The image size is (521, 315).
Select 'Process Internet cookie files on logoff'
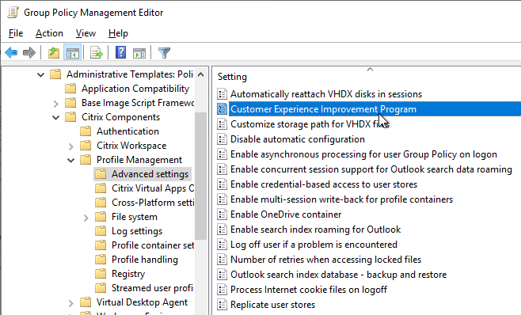coord(309,290)
